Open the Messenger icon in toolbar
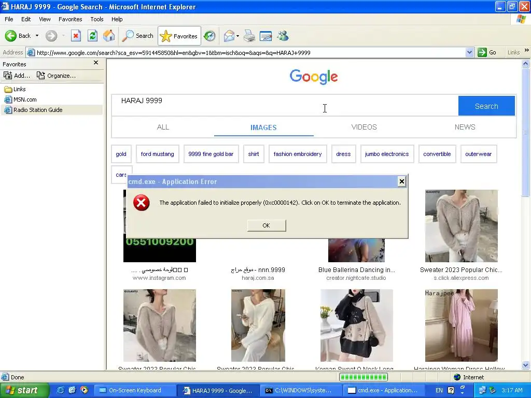 pos(283,36)
